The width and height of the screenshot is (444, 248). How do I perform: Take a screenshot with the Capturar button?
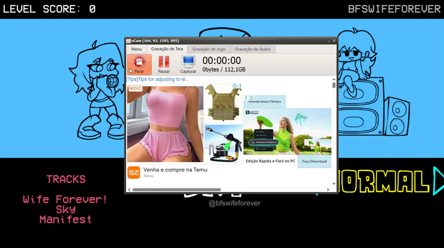pos(188,64)
